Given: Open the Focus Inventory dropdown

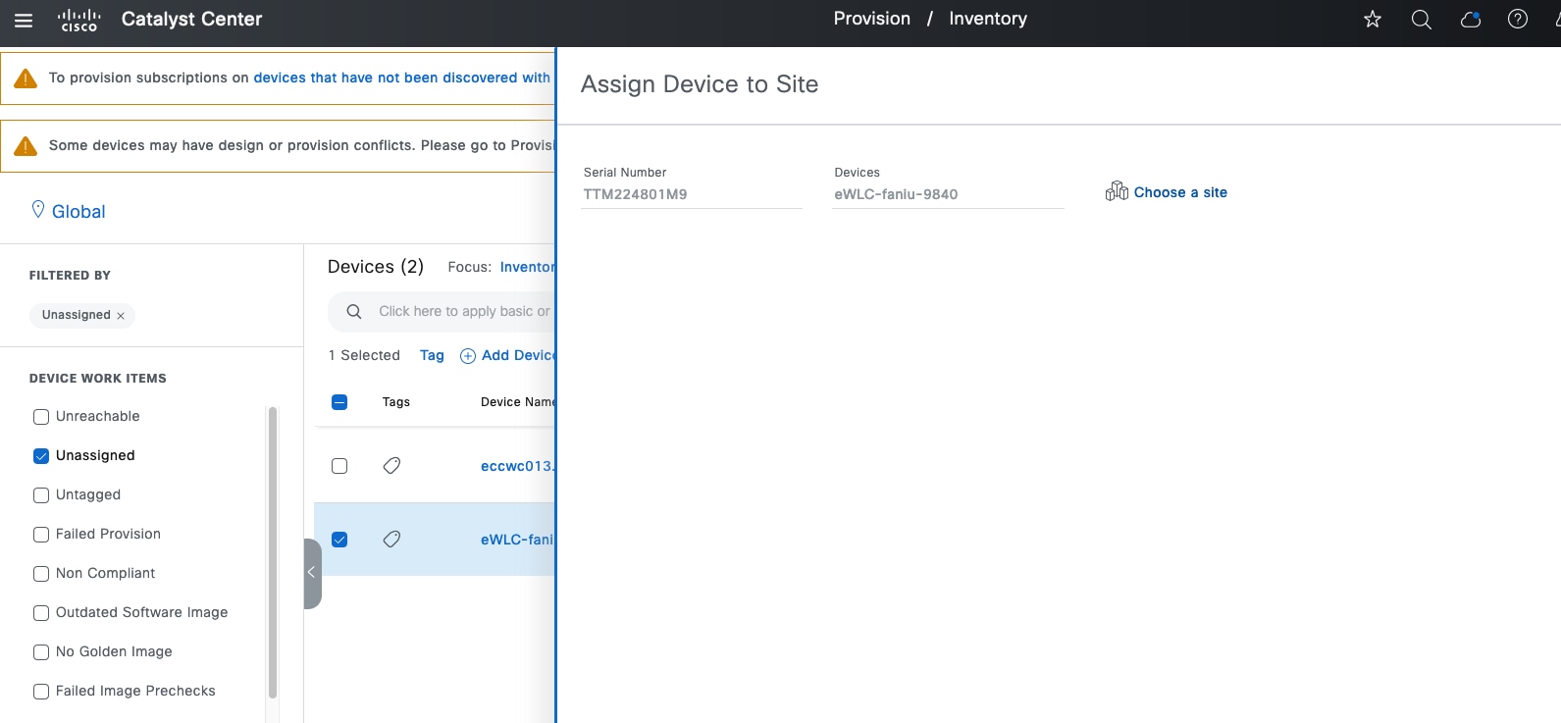Looking at the screenshot, I should point(527,267).
